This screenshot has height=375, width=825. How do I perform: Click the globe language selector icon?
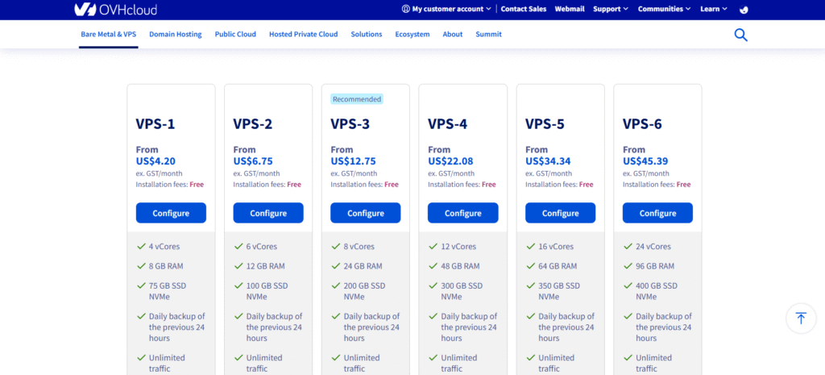[744, 10]
